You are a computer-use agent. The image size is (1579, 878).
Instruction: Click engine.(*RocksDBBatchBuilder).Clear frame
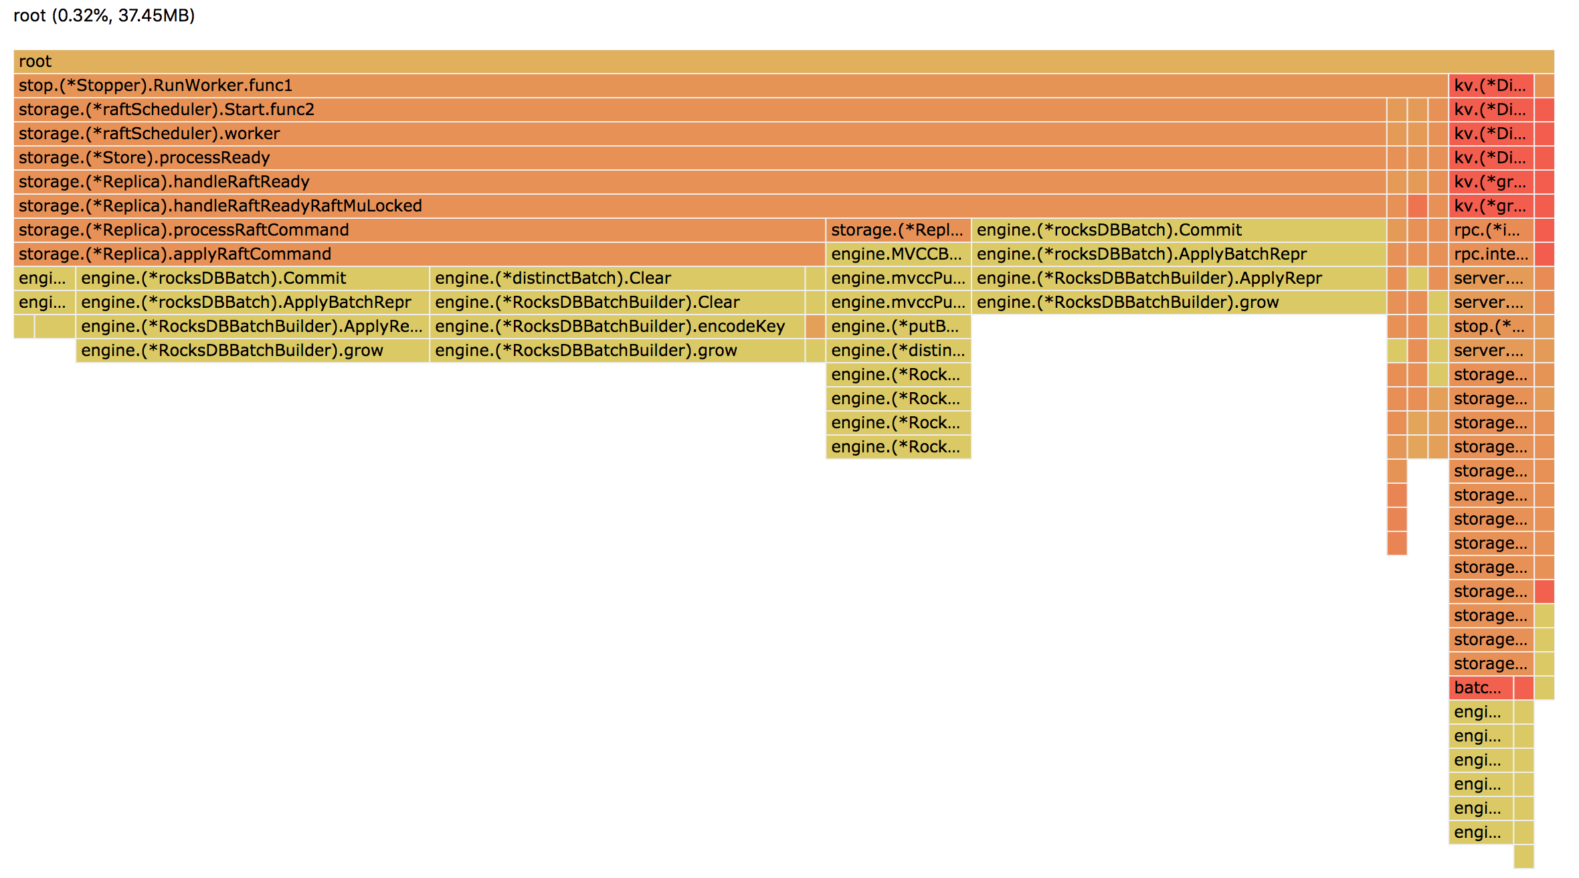tap(617, 302)
